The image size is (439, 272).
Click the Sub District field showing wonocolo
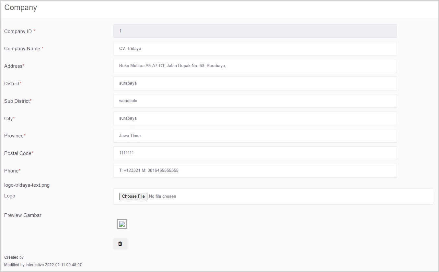(255, 101)
